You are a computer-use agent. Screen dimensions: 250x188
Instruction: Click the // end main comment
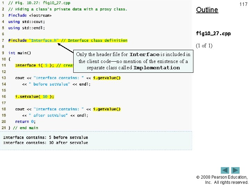coord(25,128)
